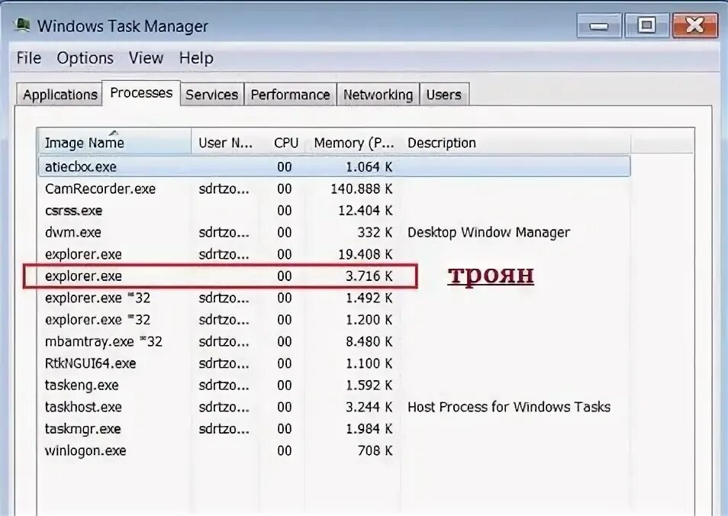The image size is (728, 516).
Task: Open the Help menu
Action: [196, 58]
